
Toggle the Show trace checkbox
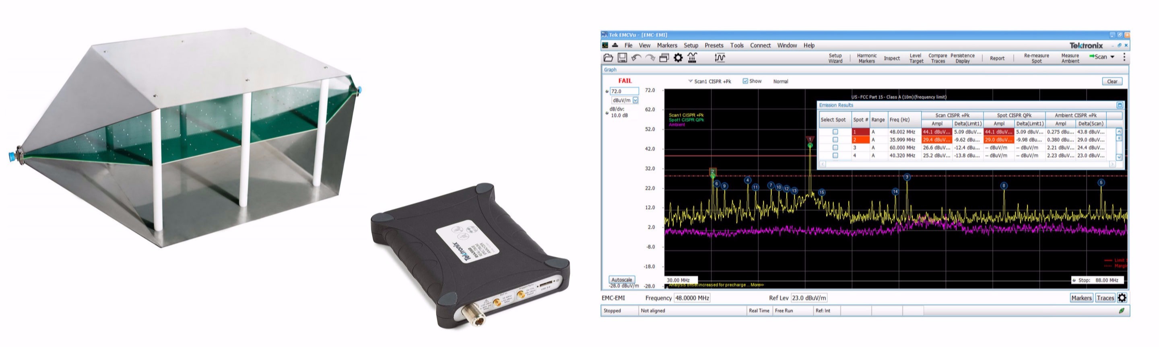pyautogui.click(x=745, y=81)
